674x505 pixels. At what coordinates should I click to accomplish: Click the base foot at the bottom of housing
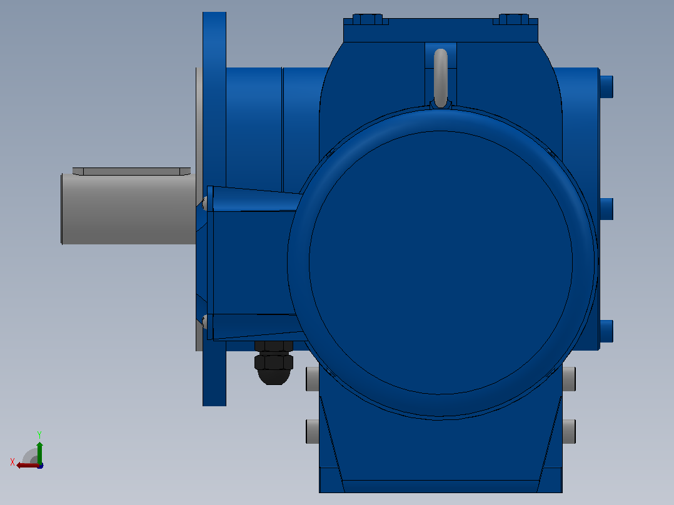441,486
